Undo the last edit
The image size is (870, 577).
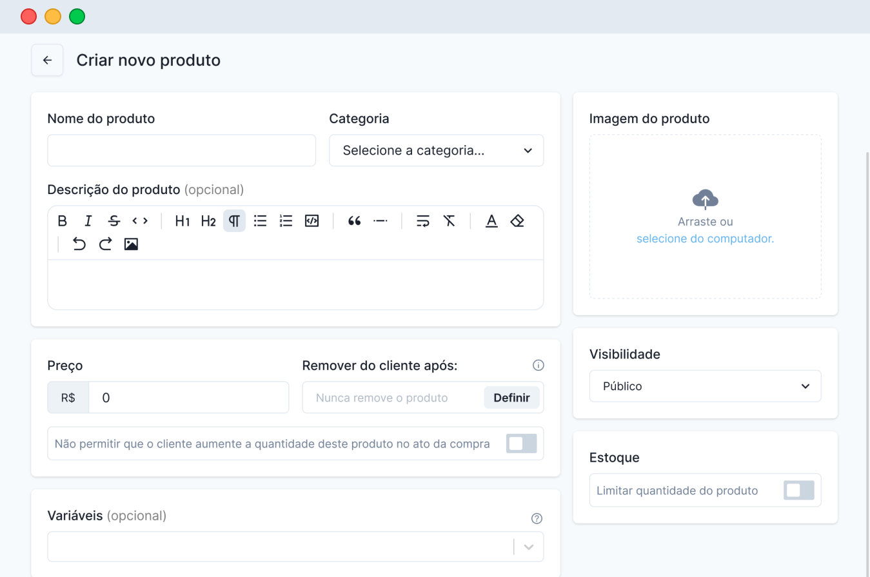tap(79, 244)
